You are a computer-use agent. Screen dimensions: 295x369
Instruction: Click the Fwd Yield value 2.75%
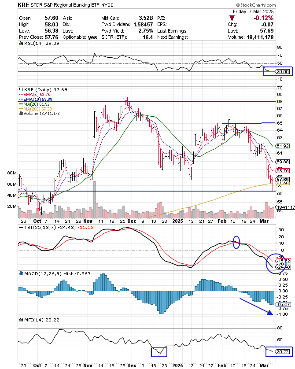(146, 31)
